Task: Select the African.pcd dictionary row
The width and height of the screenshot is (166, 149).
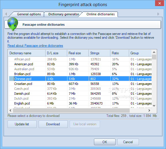Action: click(80, 59)
